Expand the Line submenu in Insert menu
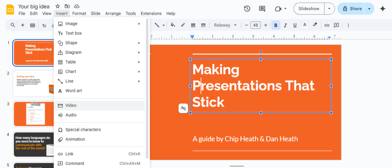The image size is (392, 168). pyautogui.click(x=99, y=81)
